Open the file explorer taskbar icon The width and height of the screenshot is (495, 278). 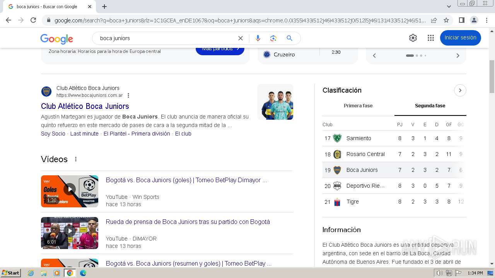tap(44, 273)
